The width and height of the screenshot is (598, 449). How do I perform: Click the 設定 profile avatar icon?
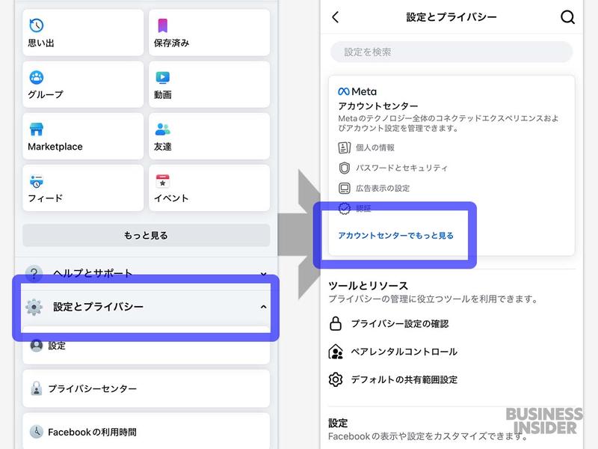pyautogui.click(x=36, y=345)
